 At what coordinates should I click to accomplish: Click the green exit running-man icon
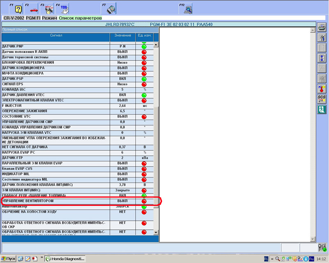322,109
